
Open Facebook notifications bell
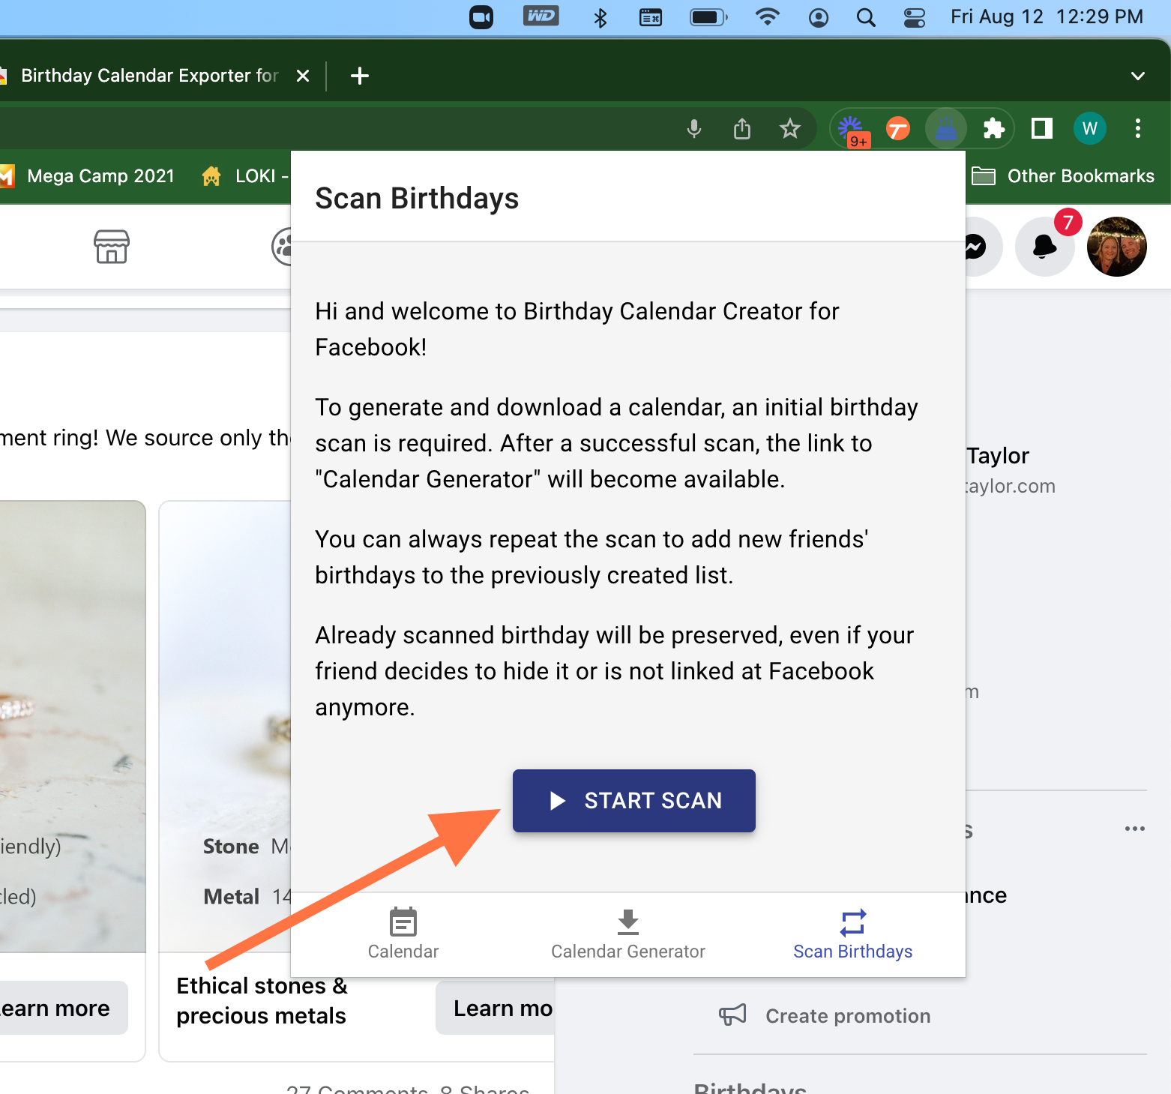click(x=1044, y=246)
